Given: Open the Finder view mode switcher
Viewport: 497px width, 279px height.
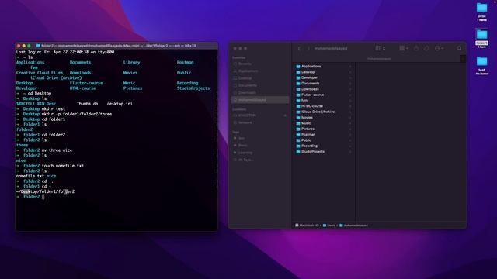Looking at the screenshot, I should point(381,48).
